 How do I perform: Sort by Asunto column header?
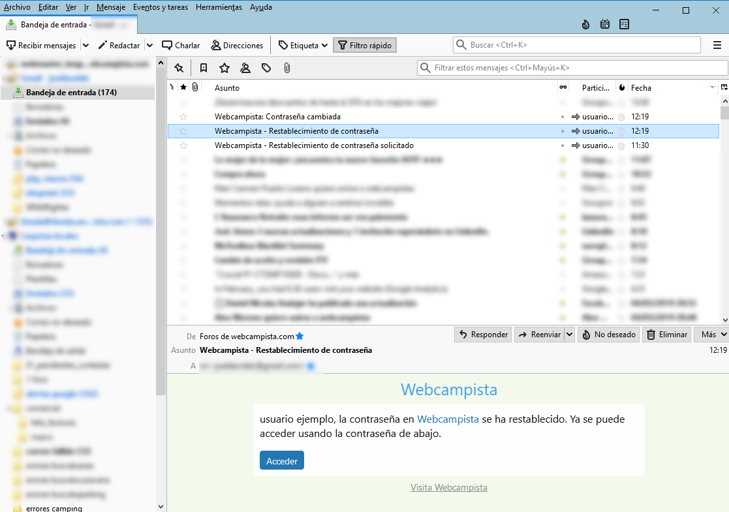click(227, 88)
